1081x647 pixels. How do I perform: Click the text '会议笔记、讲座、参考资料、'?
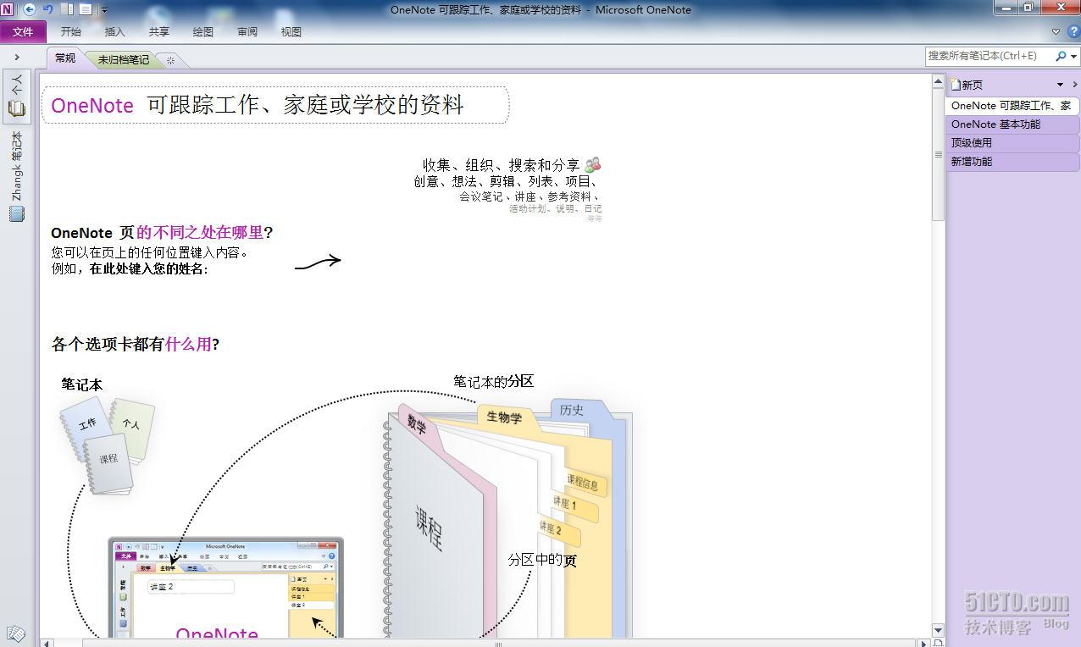[x=530, y=196]
